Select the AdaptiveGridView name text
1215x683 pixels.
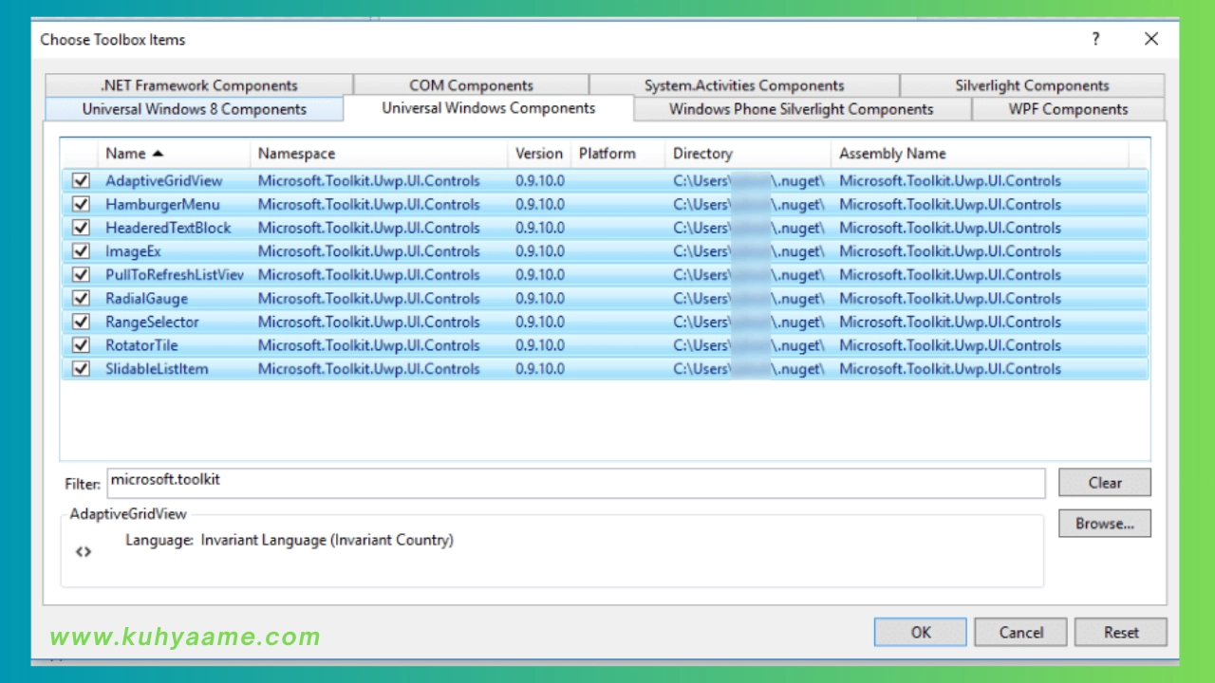164,180
